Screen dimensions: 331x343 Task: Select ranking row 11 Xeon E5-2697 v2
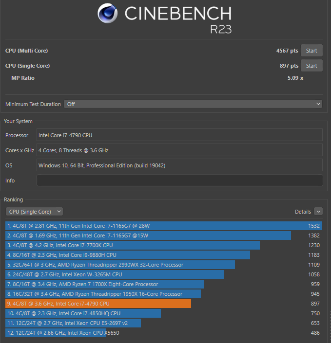[164, 323]
